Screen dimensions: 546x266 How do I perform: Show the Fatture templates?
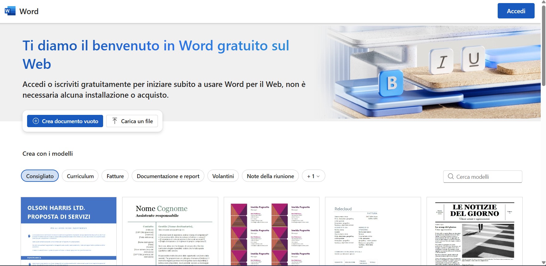point(115,176)
